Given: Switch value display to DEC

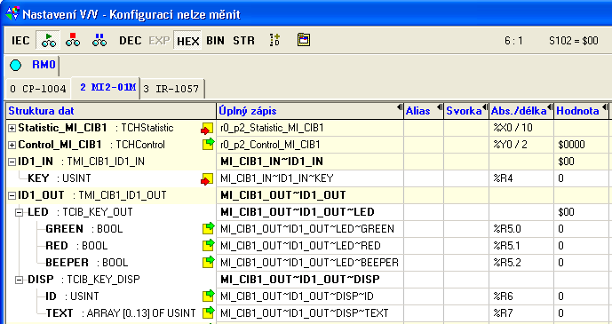Looking at the screenshot, I should point(130,41).
